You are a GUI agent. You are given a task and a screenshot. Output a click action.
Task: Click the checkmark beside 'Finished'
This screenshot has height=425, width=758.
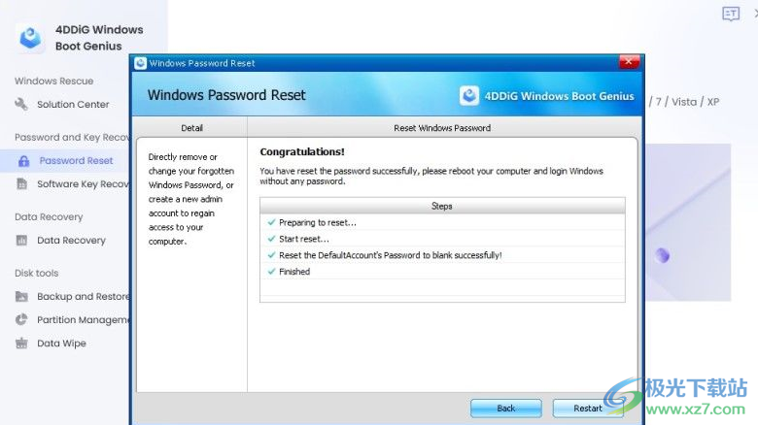coord(271,272)
